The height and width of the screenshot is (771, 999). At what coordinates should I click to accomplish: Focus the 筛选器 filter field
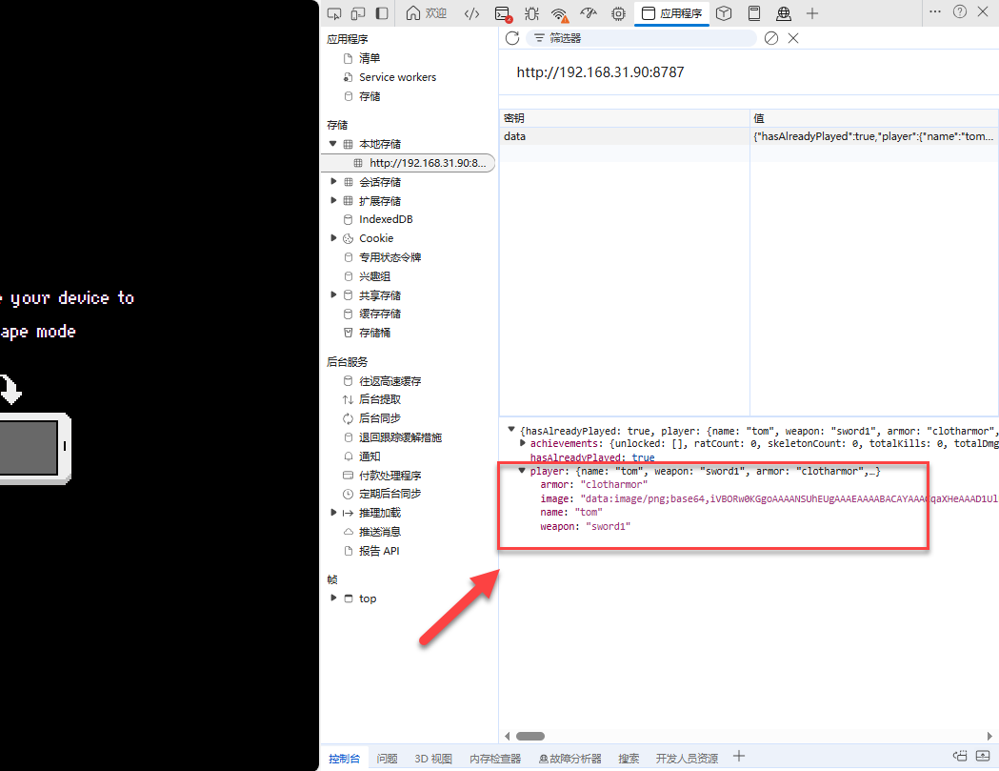(x=641, y=38)
